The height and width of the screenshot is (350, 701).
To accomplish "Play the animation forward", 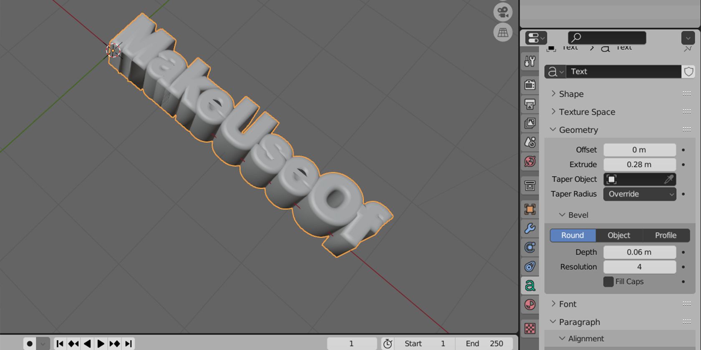I will click(x=101, y=344).
